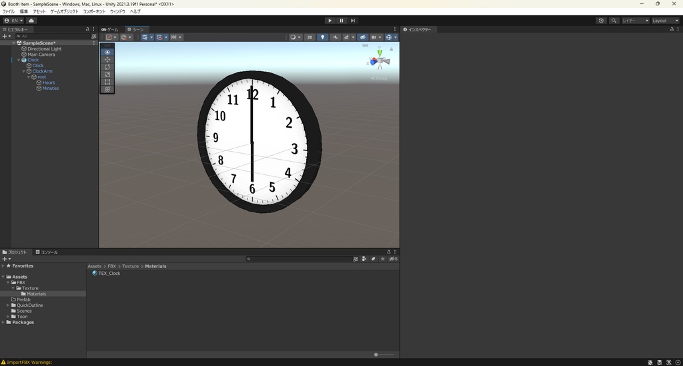
Task: Expand the Toon folder
Action: [8, 317]
